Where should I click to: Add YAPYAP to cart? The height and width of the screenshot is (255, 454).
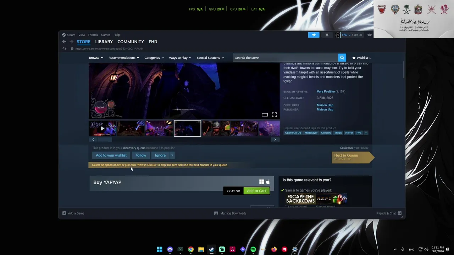(256, 191)
